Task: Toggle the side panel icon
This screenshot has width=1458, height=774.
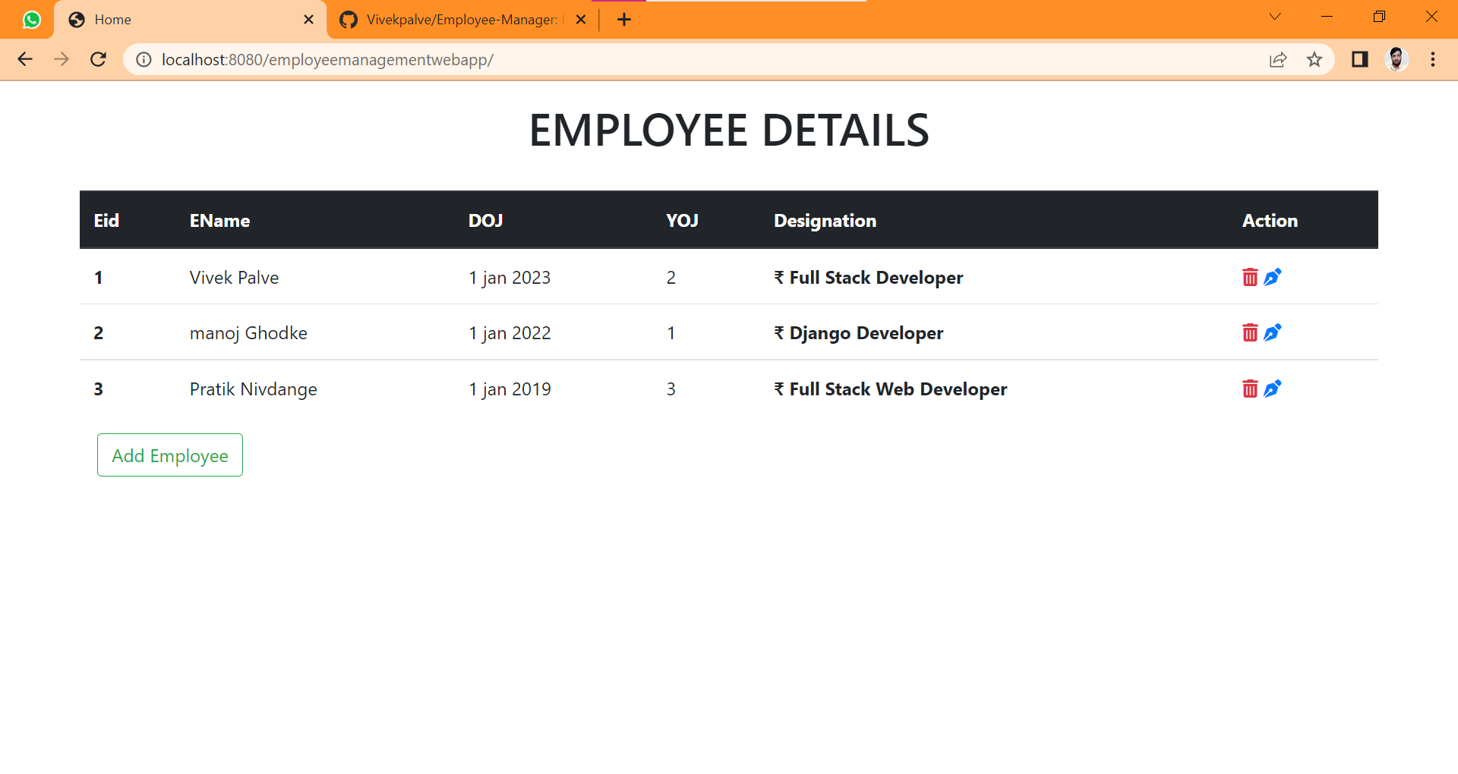Action: 1359,59
